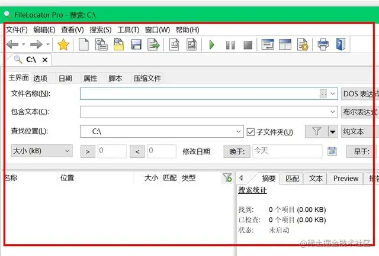Click the 纯文本 button
This screenshot has width=379, height=256.
click(x=359, y=131)
